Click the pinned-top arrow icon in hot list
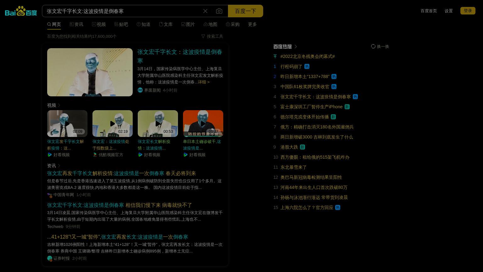The image size is (483, 272). pos(275,56)
